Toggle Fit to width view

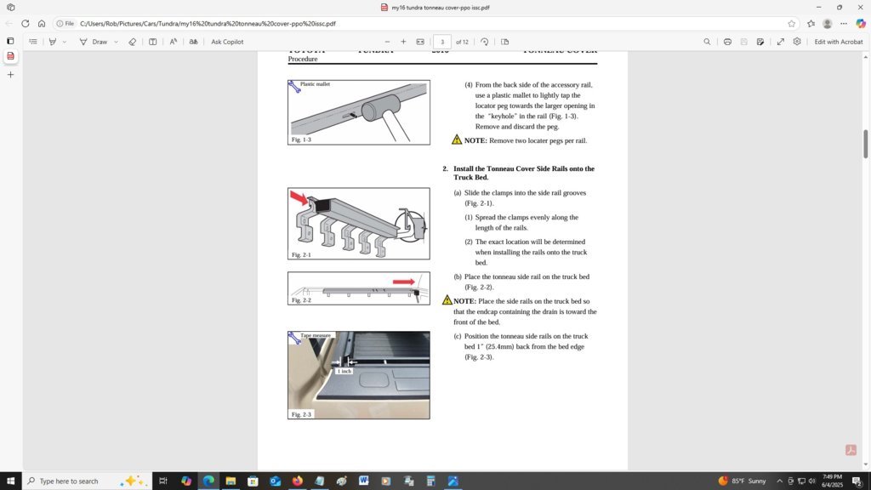point(420,42)
